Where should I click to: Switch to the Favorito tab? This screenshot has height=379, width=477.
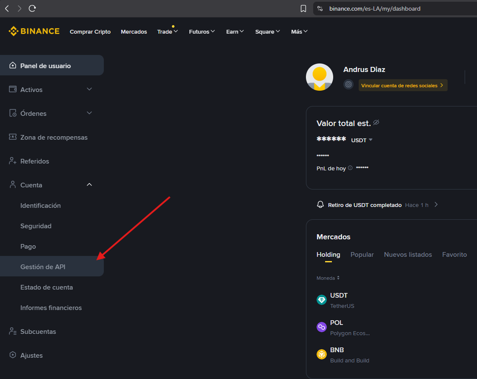pos(454,255)
